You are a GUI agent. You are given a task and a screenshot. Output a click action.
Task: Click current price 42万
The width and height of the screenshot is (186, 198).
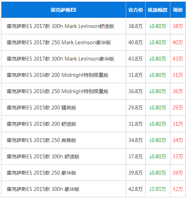[178, 189]
